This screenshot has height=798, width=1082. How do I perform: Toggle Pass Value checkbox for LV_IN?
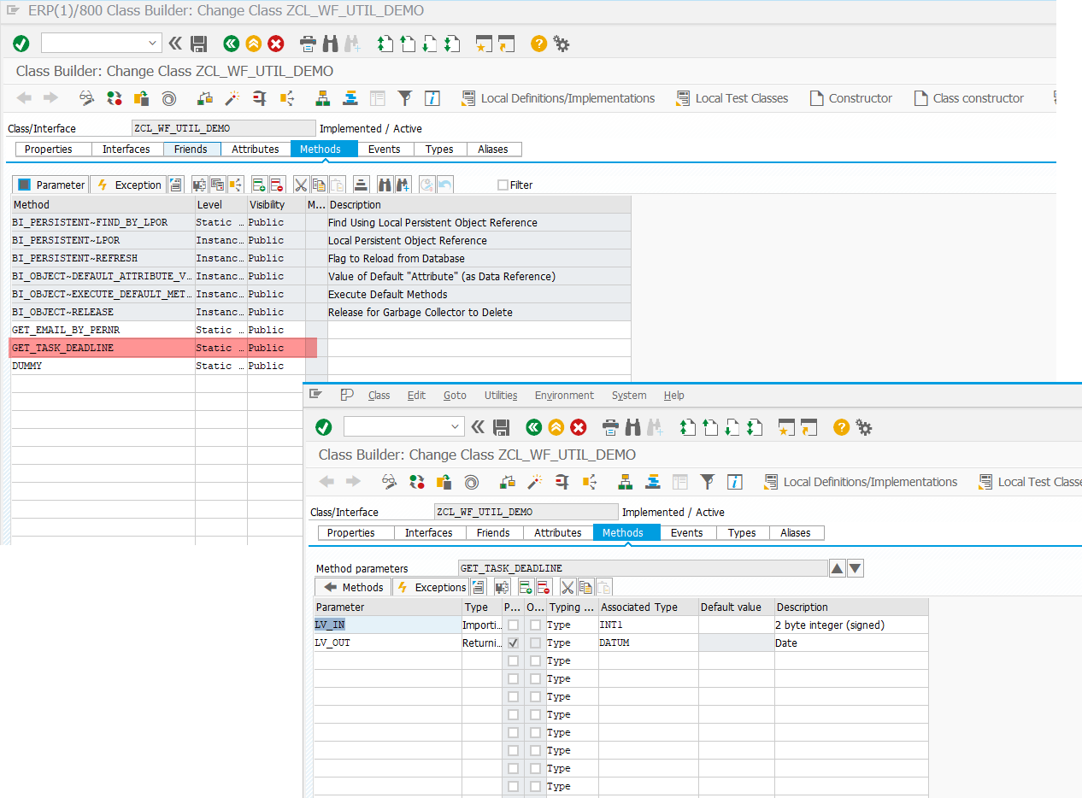(513, 625)
